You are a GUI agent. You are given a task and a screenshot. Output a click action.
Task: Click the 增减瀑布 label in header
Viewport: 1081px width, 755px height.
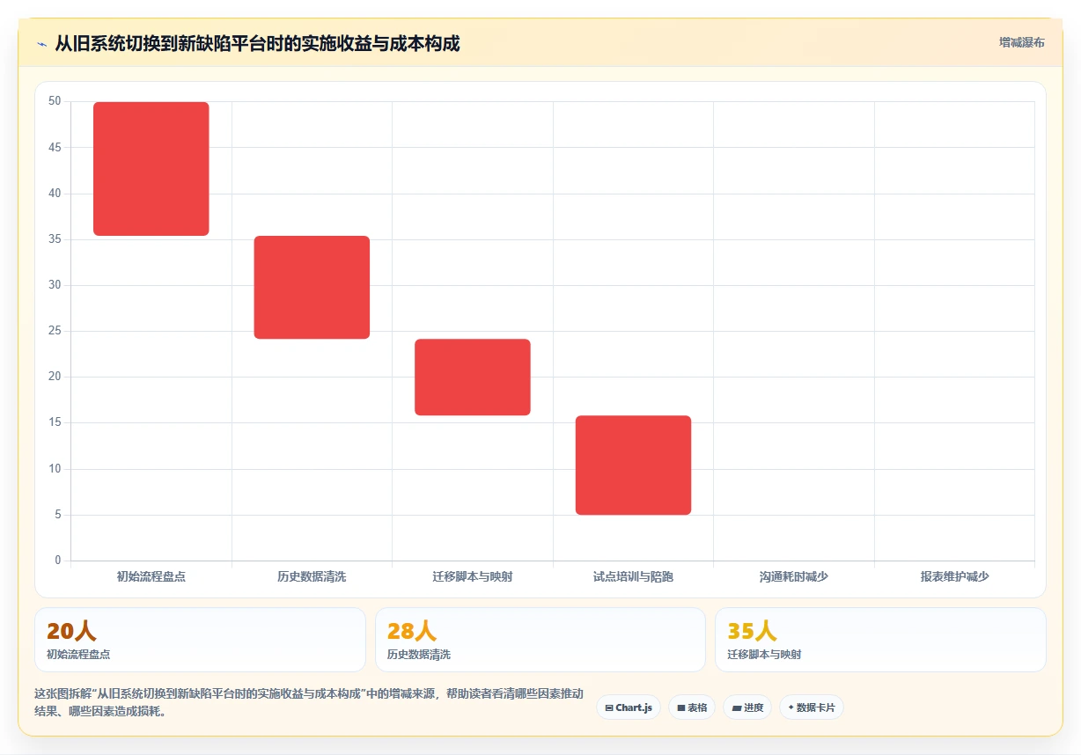point(1021,42)
